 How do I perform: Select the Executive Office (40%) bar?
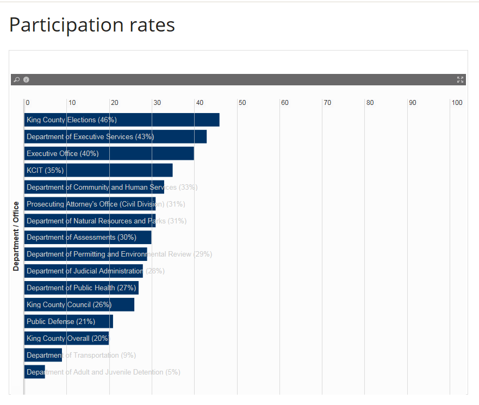pyautogui.click(x=109, y=153)
